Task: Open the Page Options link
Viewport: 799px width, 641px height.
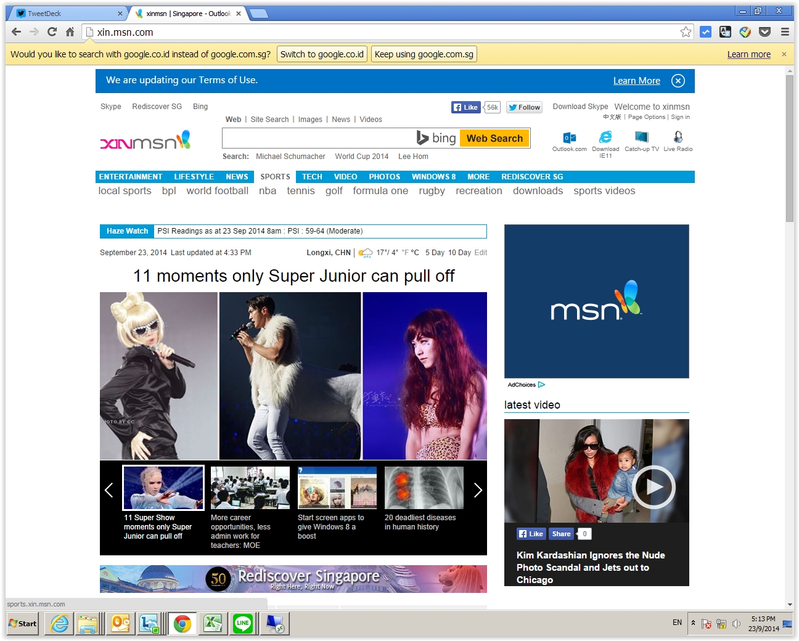Action: pos(647,117)
